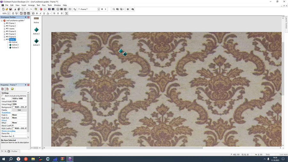The width and height of the screenshot is (288, 162).
Task: Click the Bold formatting icon
Action: pyautogui.click(x=37, y=13)
